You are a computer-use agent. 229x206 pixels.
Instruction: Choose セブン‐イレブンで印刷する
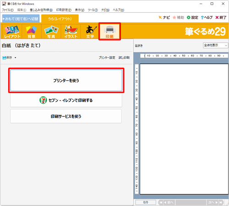coord(66,100)
